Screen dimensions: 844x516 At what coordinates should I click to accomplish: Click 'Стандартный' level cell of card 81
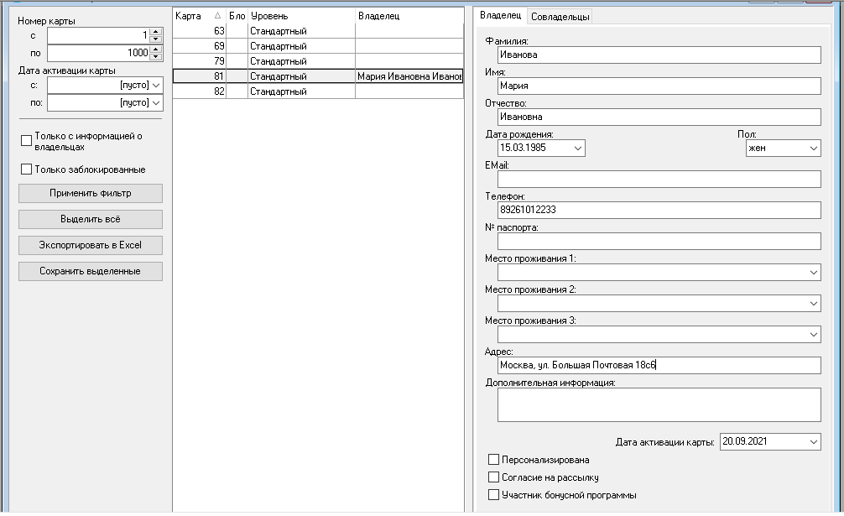[x=301, y=76]
